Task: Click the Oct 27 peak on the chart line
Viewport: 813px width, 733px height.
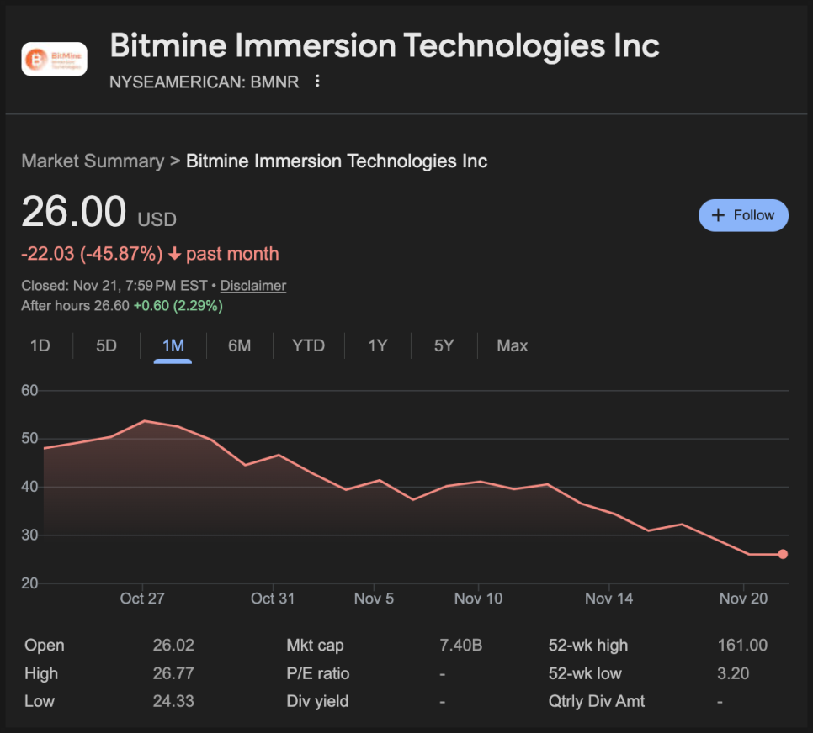Action: (144, 420)
